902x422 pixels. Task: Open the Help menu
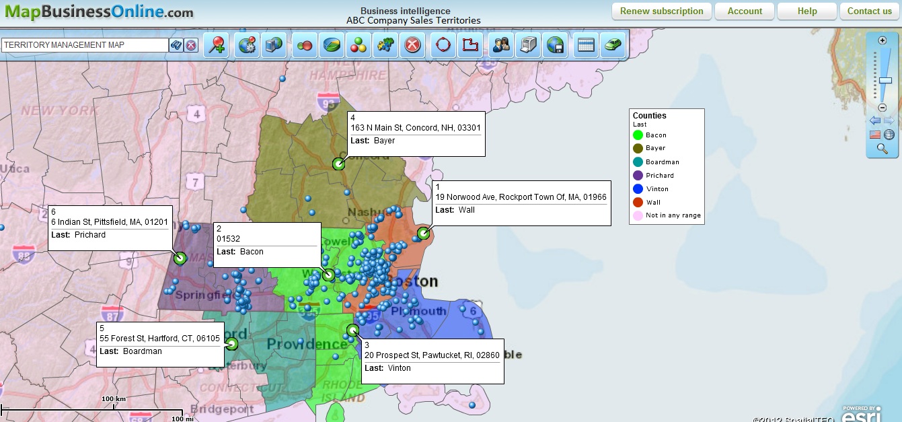click(806, 11)
